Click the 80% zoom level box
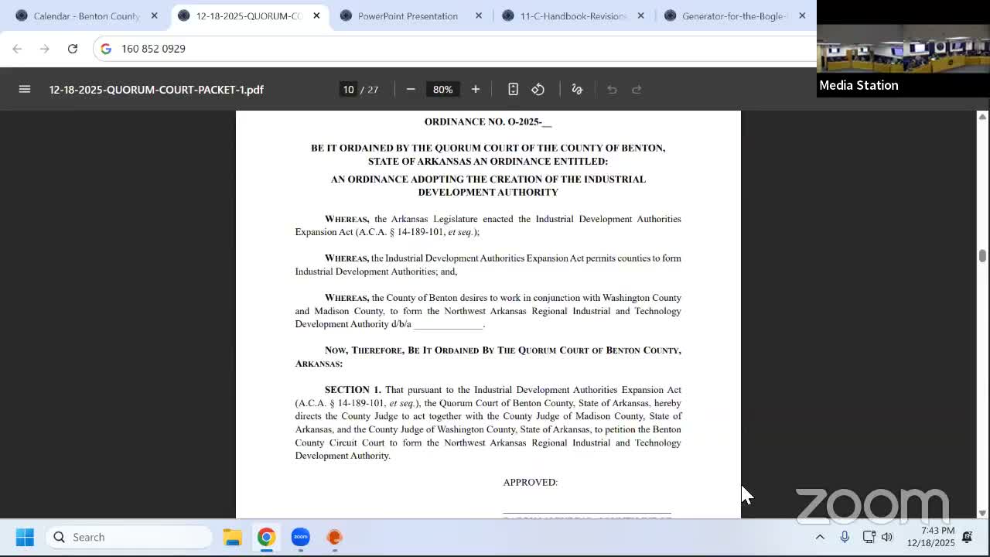This screenshot has width=990, height=557. tap(442, 89)
